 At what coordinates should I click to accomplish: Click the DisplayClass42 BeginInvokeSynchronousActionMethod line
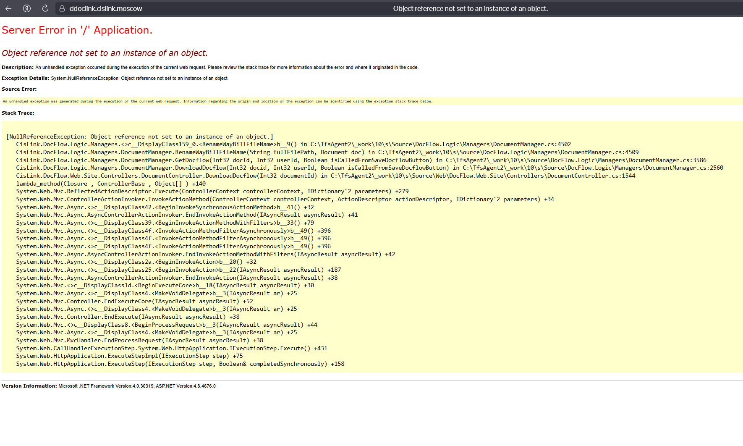165,207
